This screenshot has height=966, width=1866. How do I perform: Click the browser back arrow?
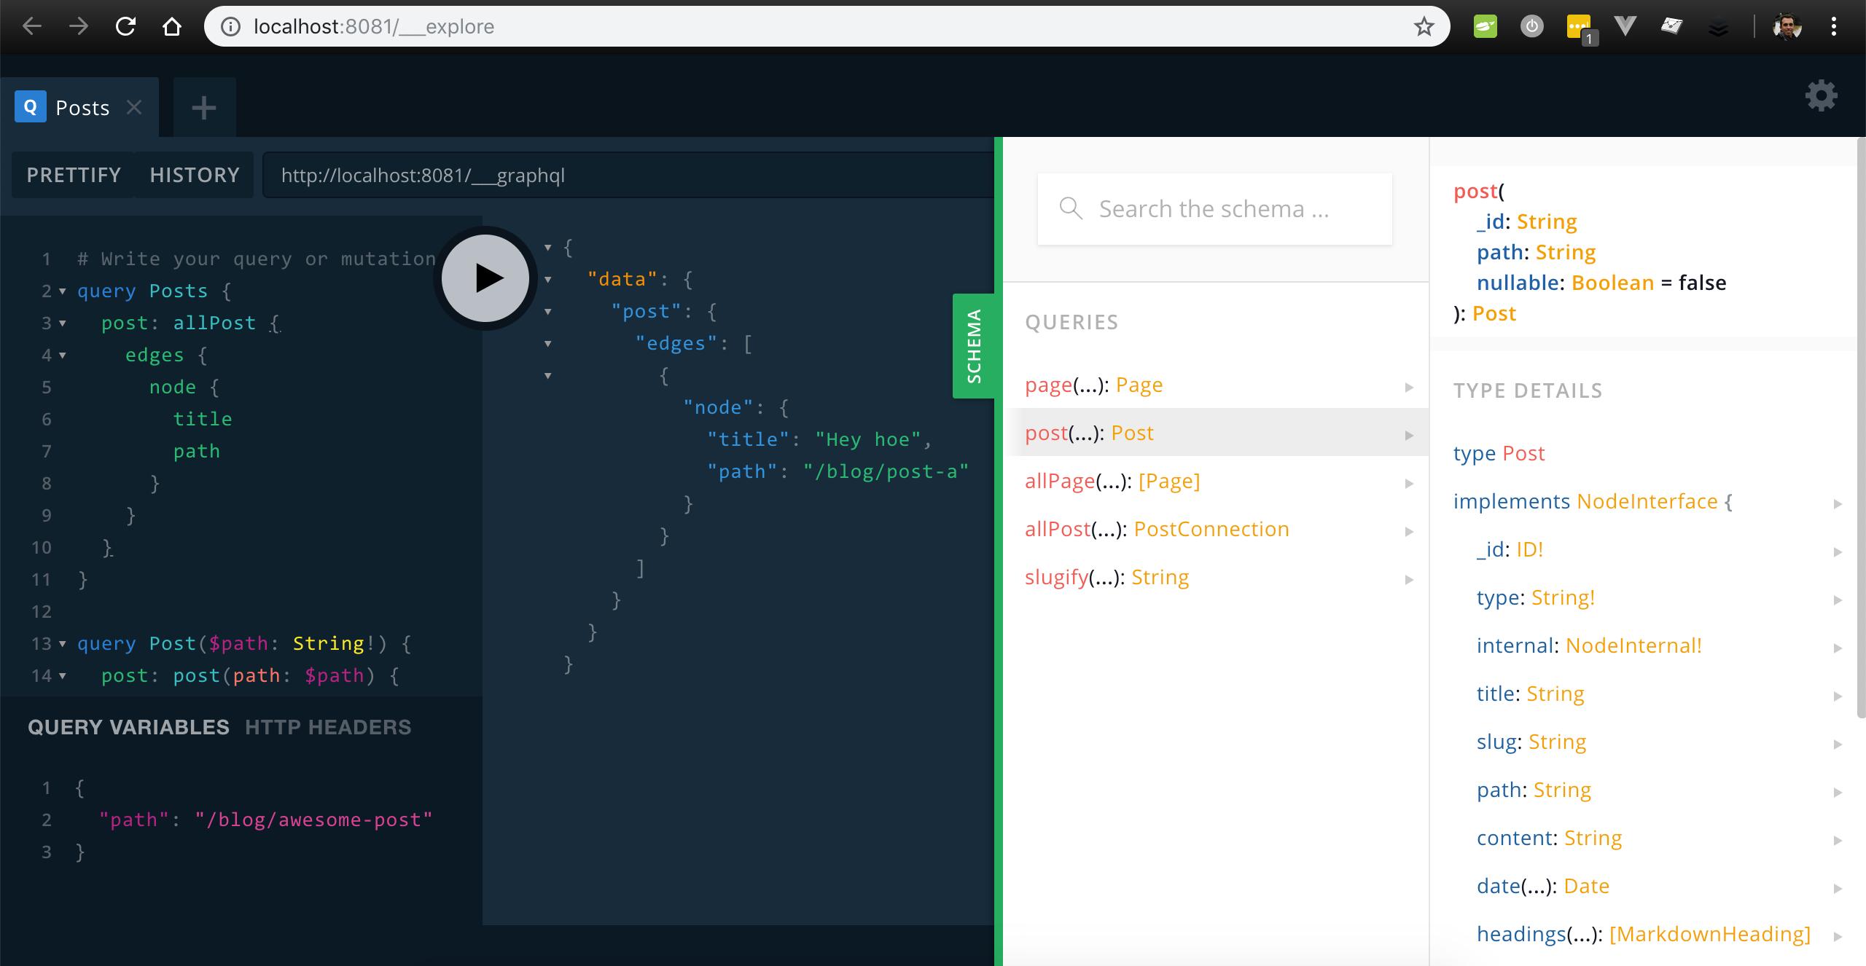[x=32, y=27]
